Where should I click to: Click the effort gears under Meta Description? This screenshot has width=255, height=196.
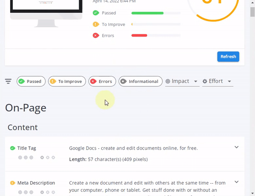coord(48,192)
